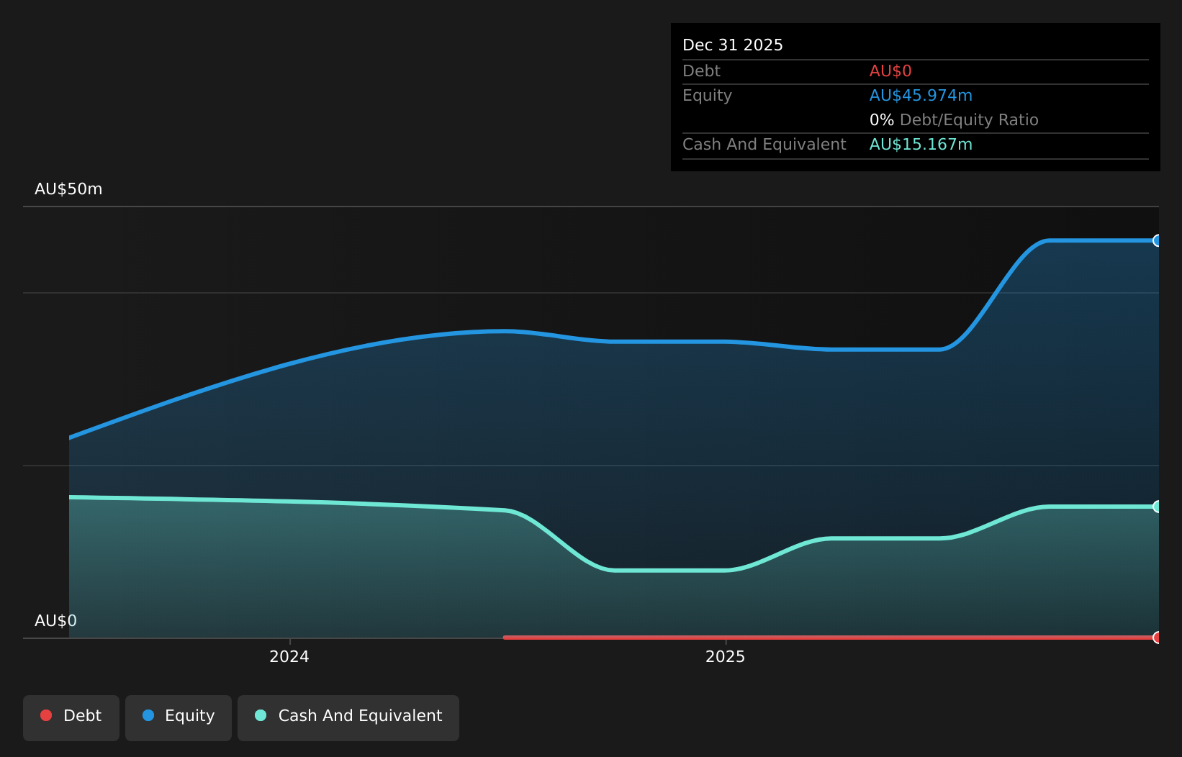Click the 2025 x-axis label
Viewport: 1182px width, 757px height.
tap(726, 657)
